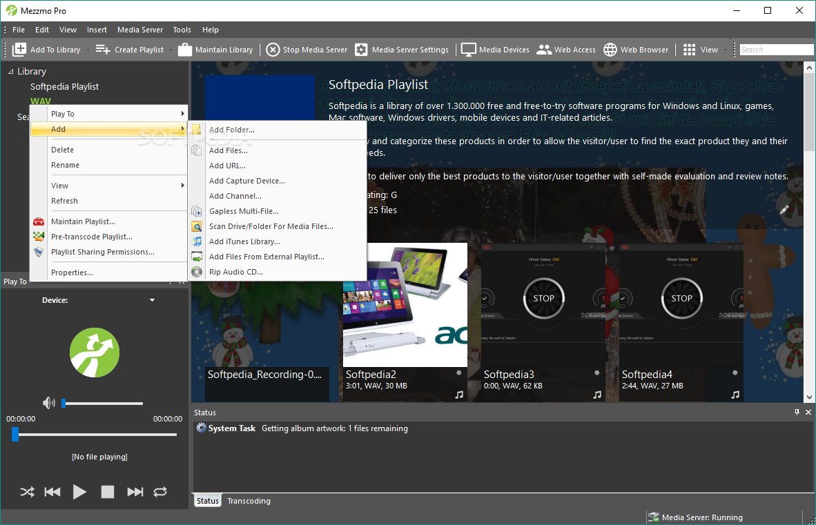Toggle shuffle playback
Screen dimensions: 816x525
coord(27,492)
